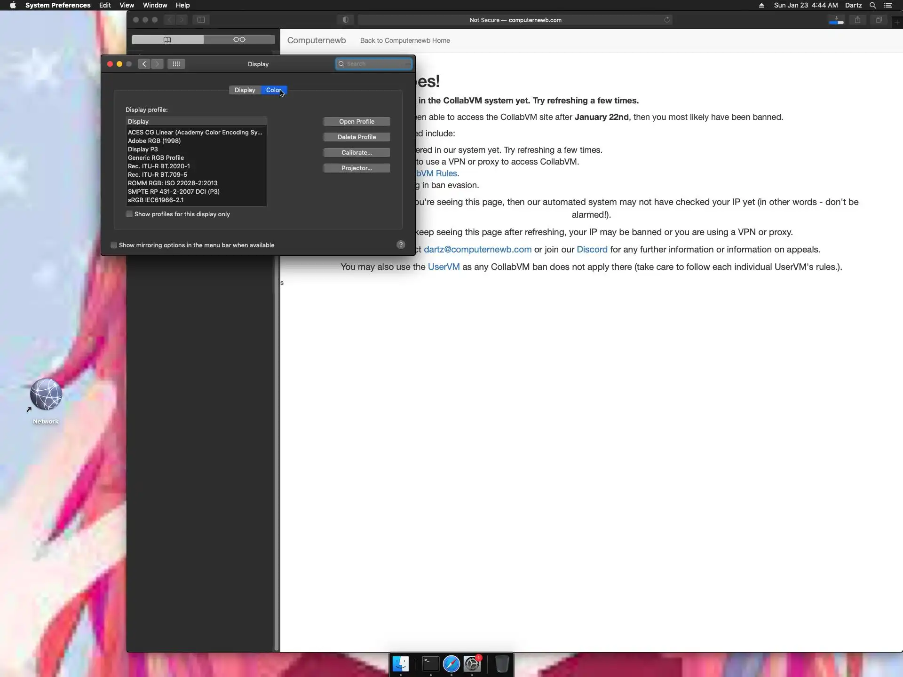The image size is (903, 677).
Task: Open Finder from the Dock
Action: point(401,664)
